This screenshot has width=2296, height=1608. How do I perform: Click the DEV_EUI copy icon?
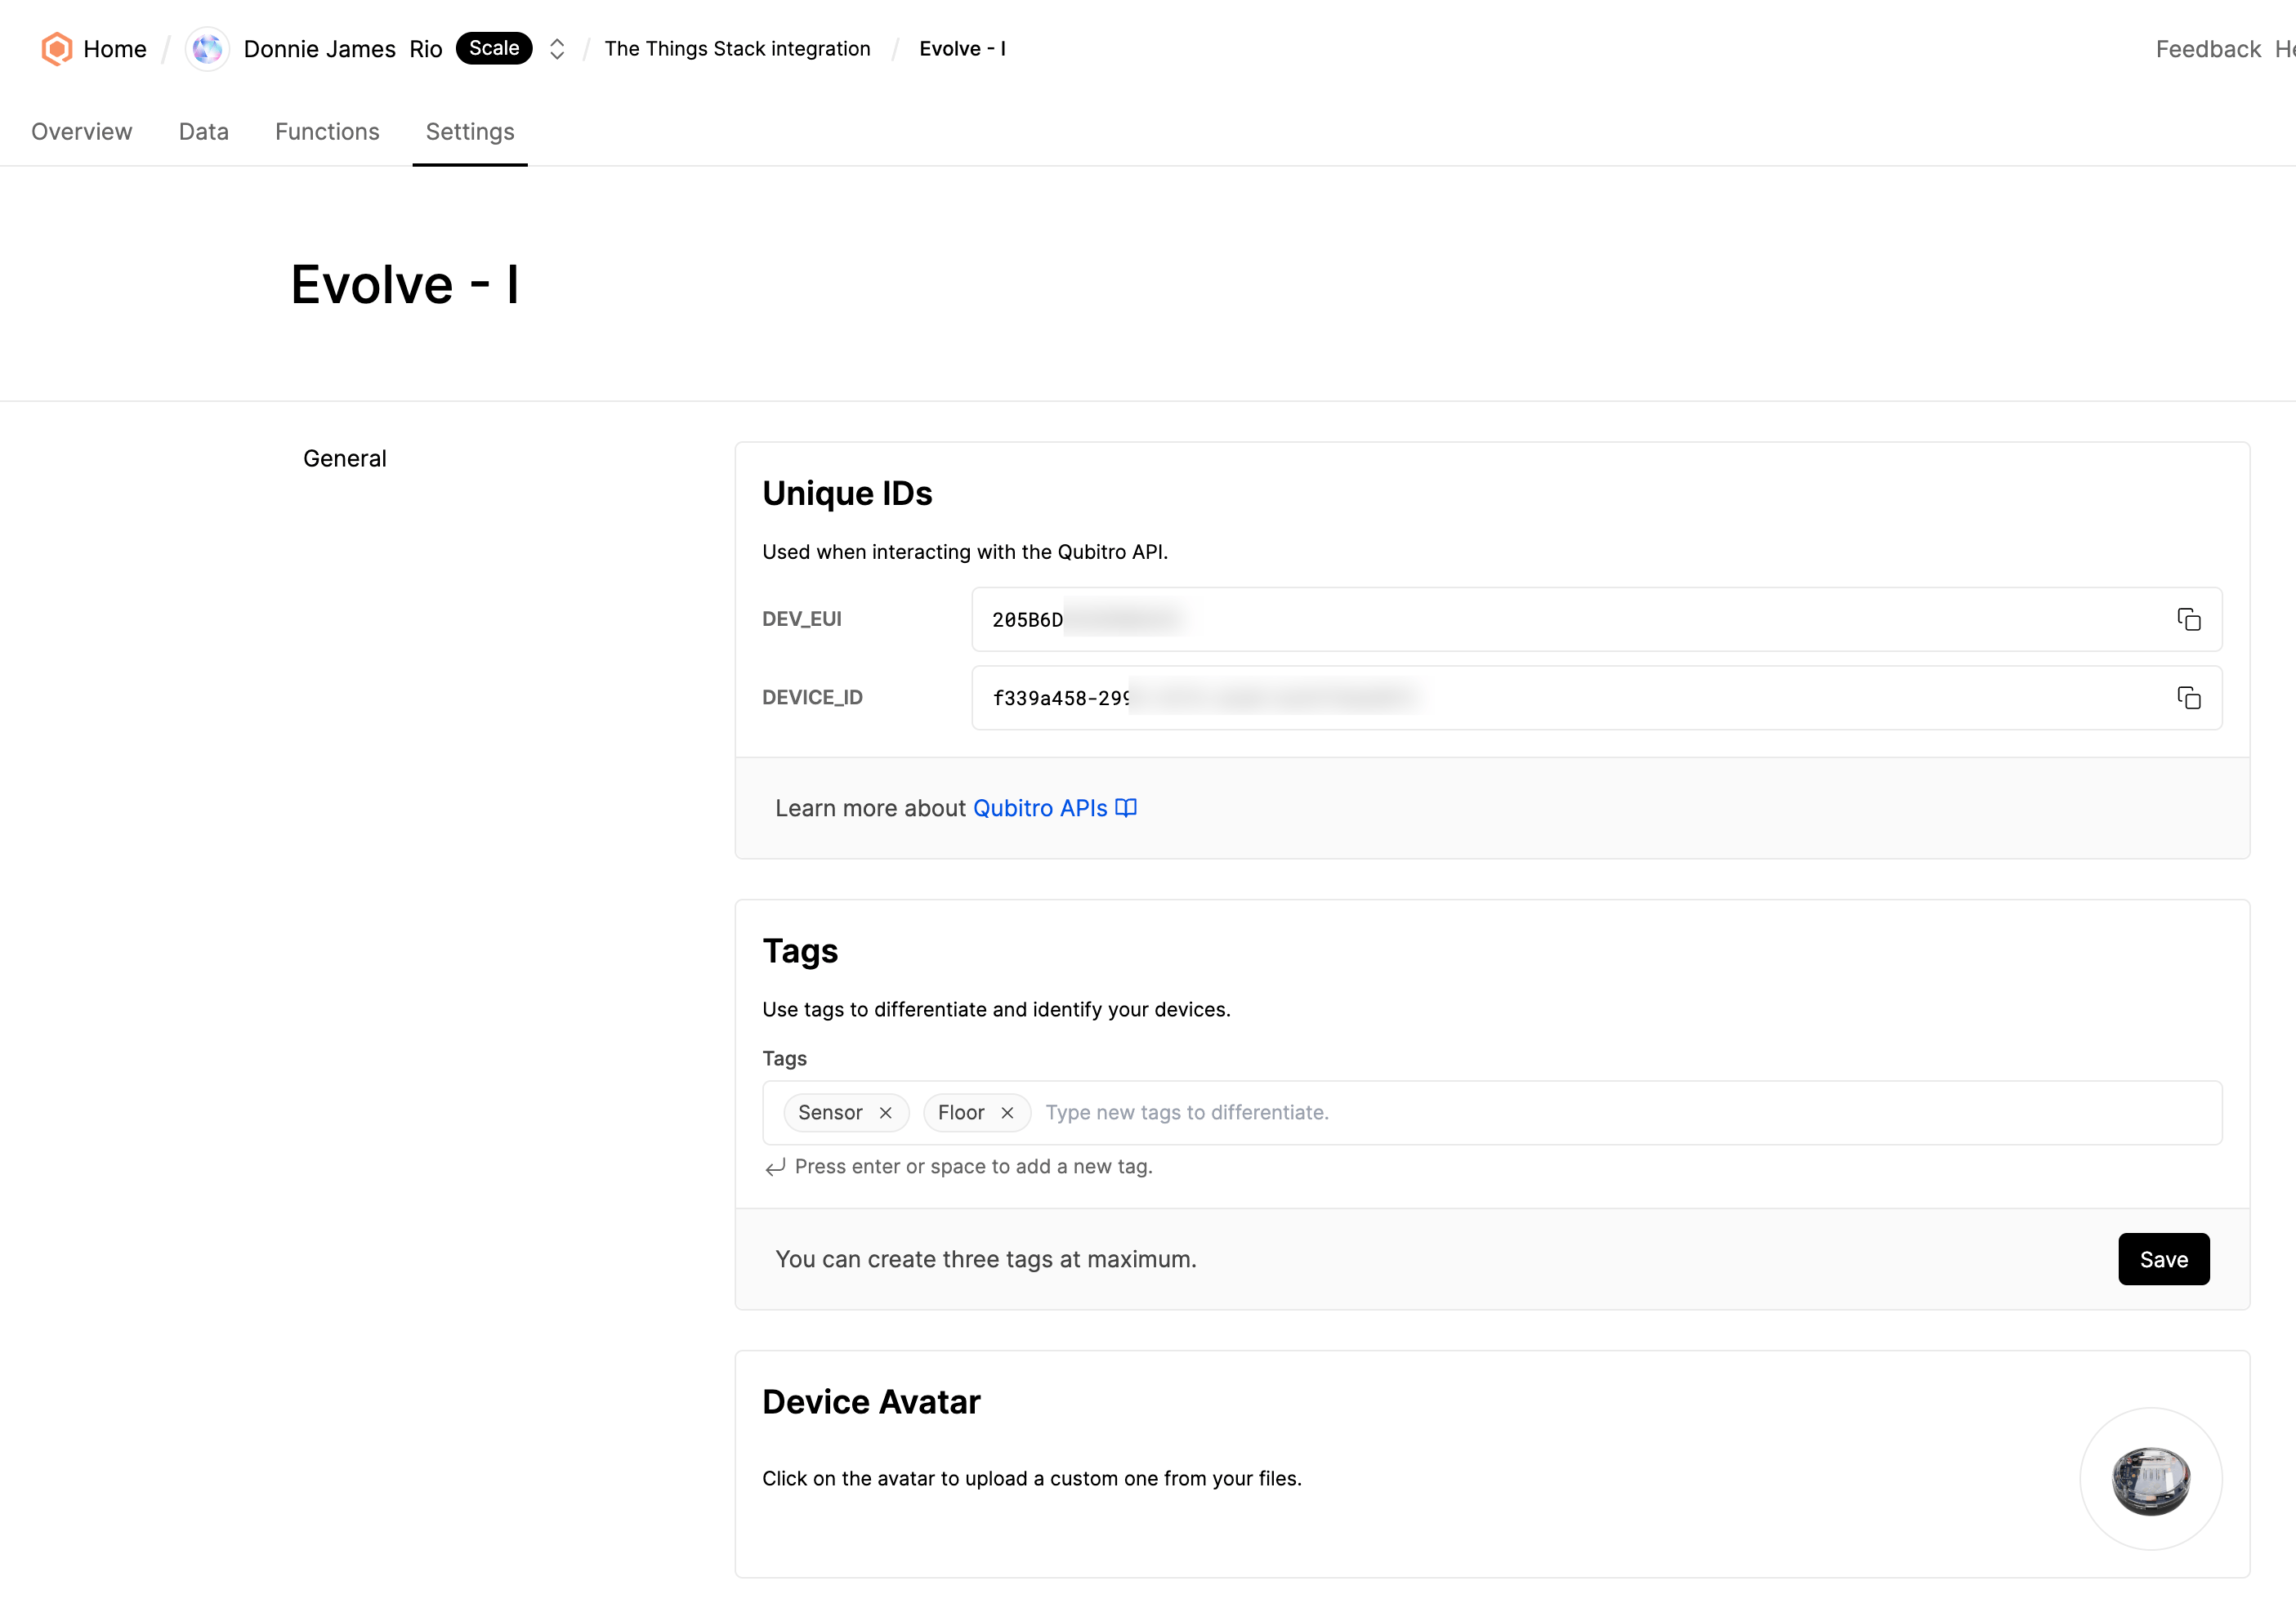click(x=2190, y=619)
